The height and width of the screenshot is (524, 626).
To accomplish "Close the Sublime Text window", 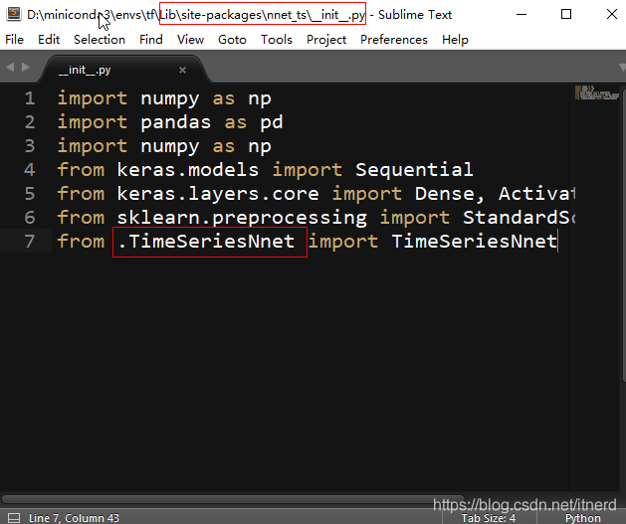I will click(612, 14).
